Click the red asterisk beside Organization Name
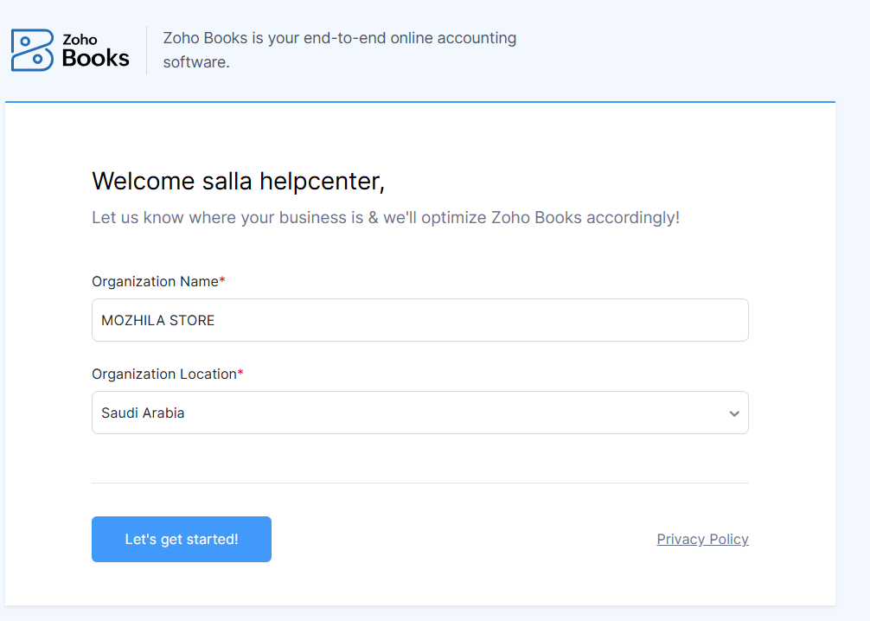870x621 pixels. [222, 281]
